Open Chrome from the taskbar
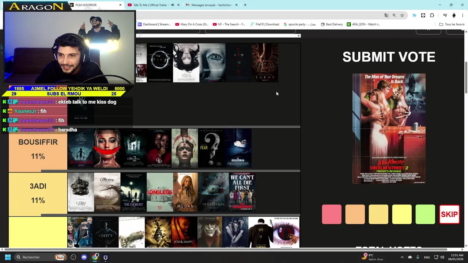Screen dimensions: 468x263 coord(95,257)
